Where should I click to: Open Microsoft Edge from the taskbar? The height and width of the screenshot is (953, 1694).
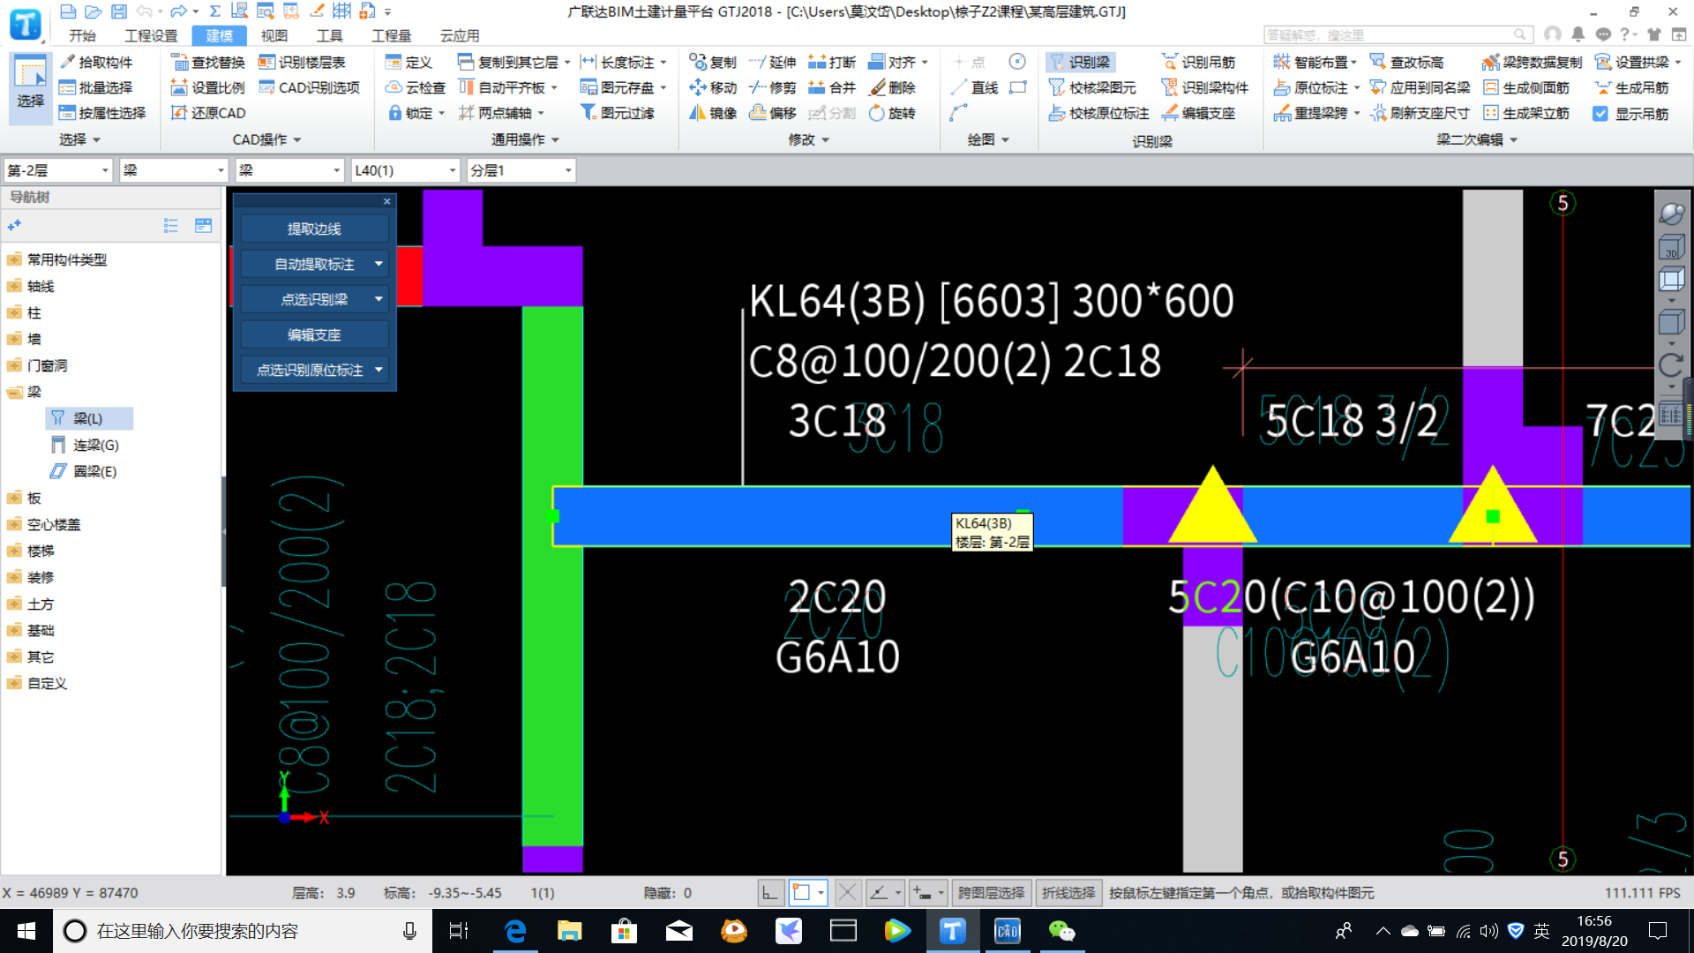pyautogui.click(x=514, y=931)
